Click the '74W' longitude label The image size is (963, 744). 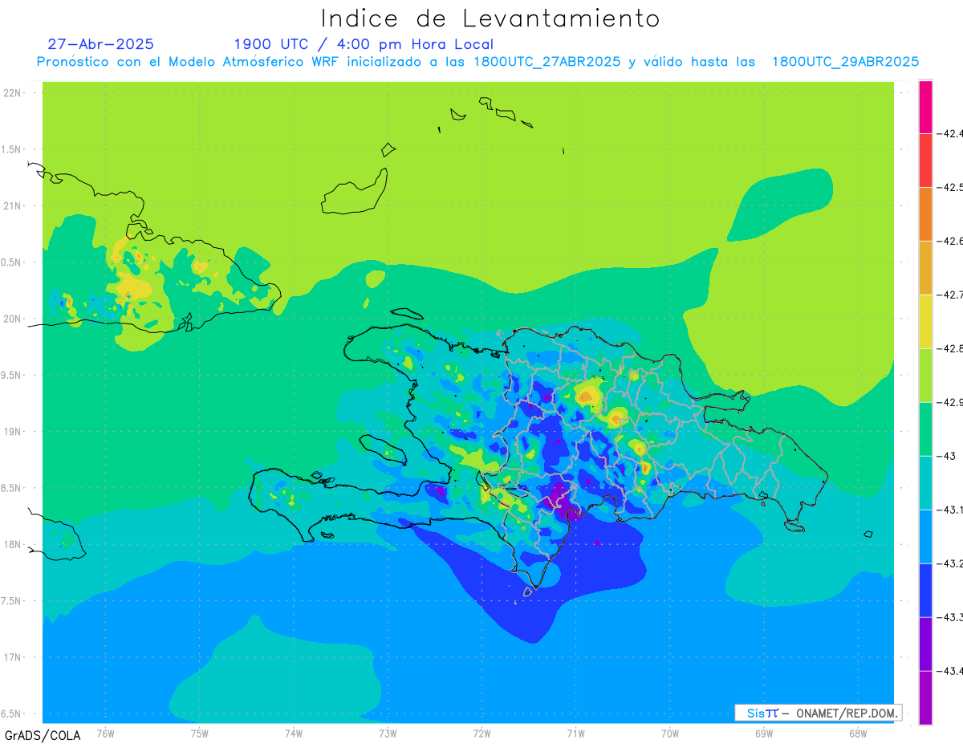coord(294,733)
